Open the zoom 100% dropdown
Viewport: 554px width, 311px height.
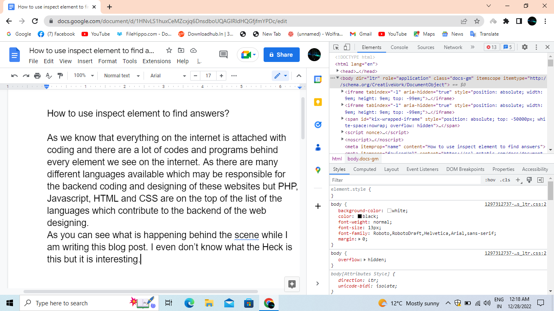click(x=84, y=76)
